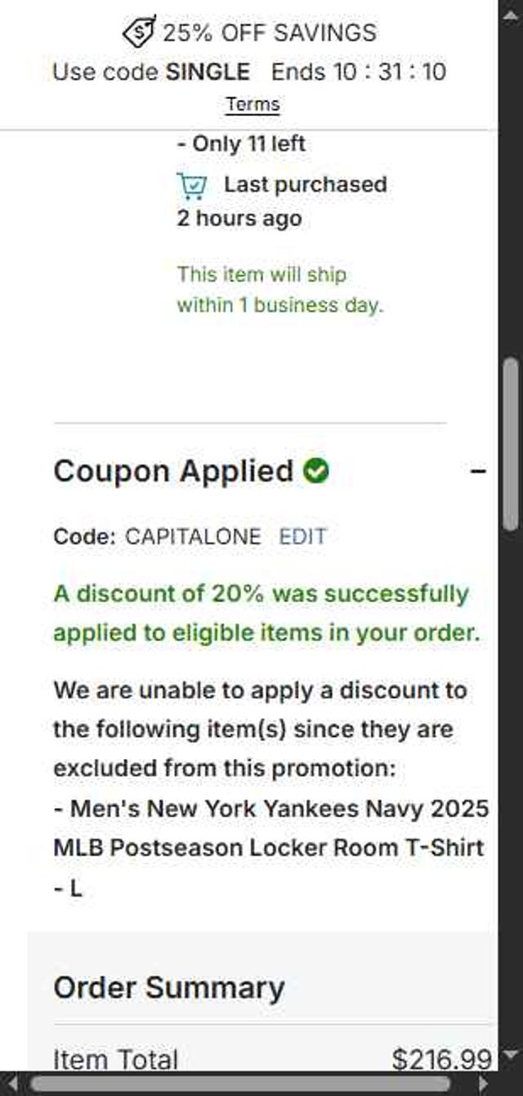Click the green checkmark next to Coupon Applied
Viewport: 523px width, 1096px height.
[315, 471]
